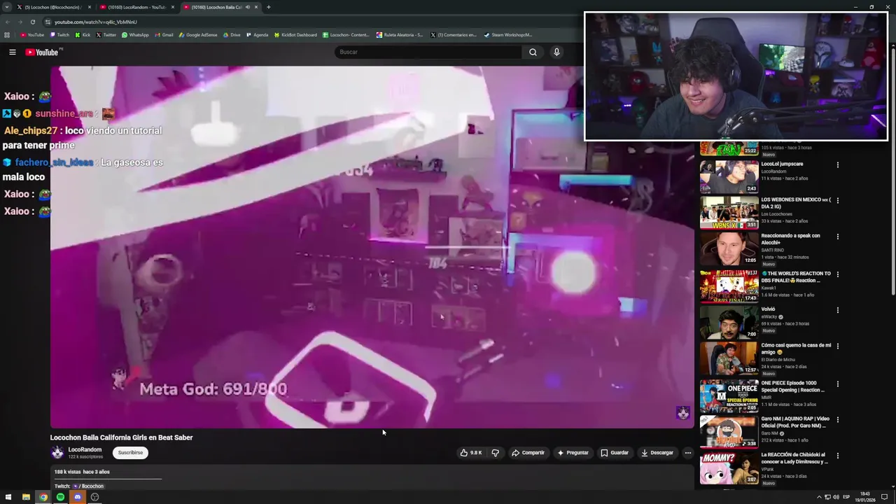Open the Ruleta Aleatoria bookmark
The width and height of the screenshot is (896, 504).
pos(400,34)
